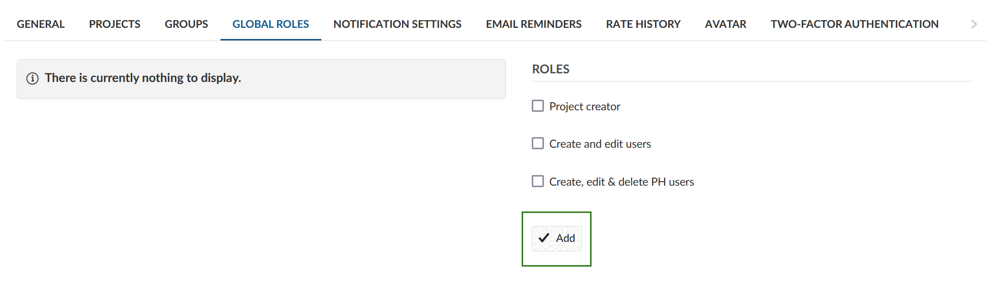The image size is (989, 301).
Task: Select the Global Roles tab
Action: coord(270,23)
